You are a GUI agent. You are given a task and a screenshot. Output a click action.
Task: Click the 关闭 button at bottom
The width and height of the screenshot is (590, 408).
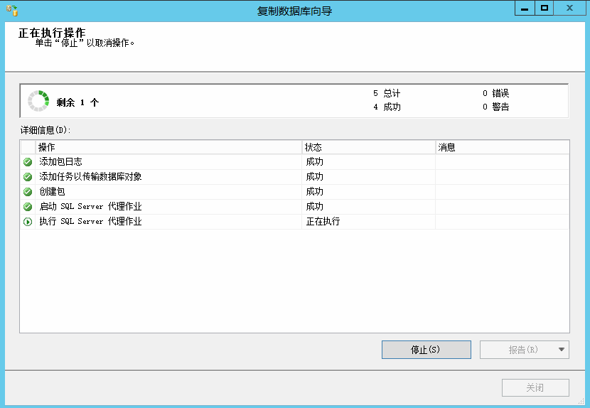click(x=535, y=388)
